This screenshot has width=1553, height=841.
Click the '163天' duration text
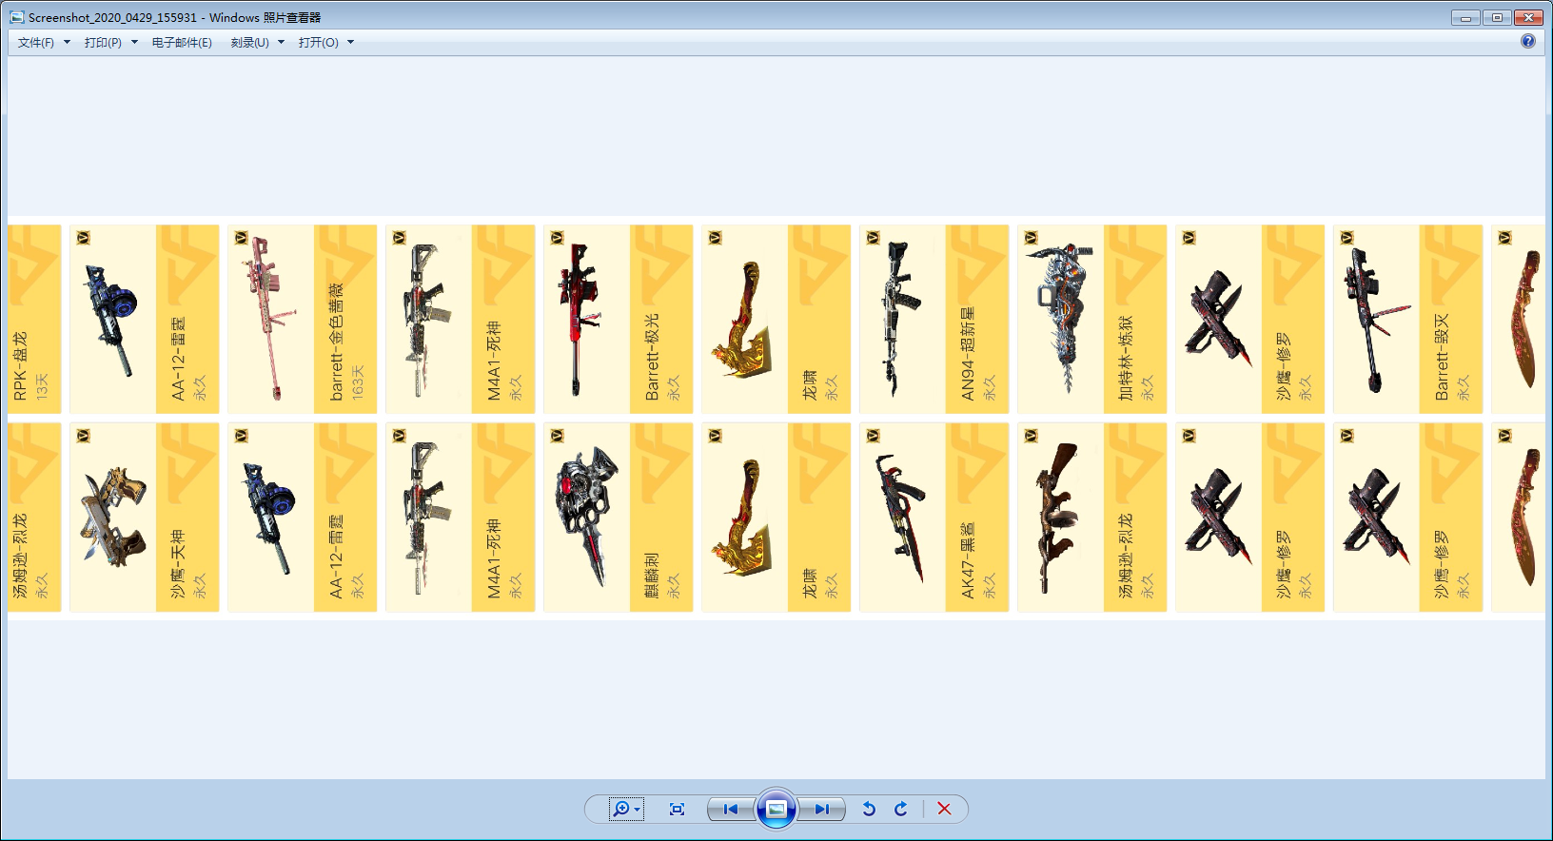click(358, 382)
